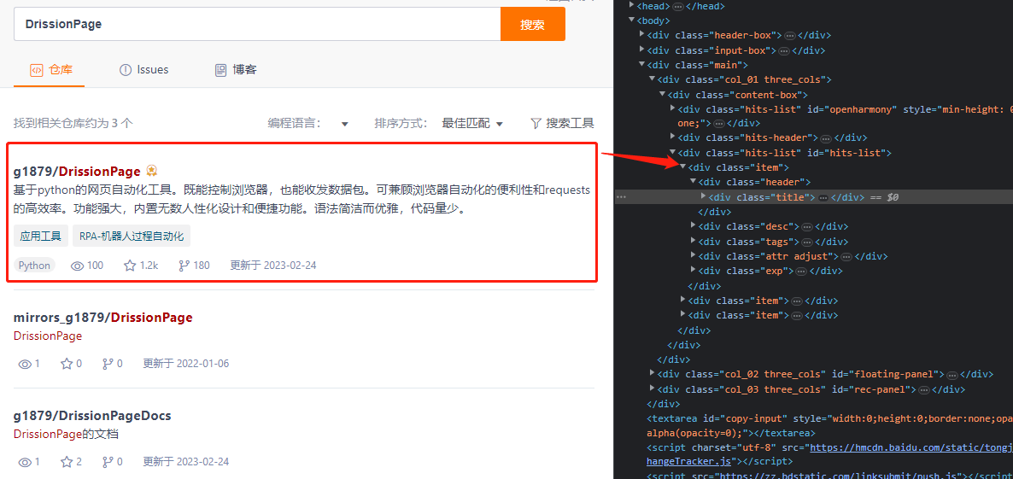Focus the search field containing DrissionPage
This screenshot has height=479, width=1013.
pos(257,25)
